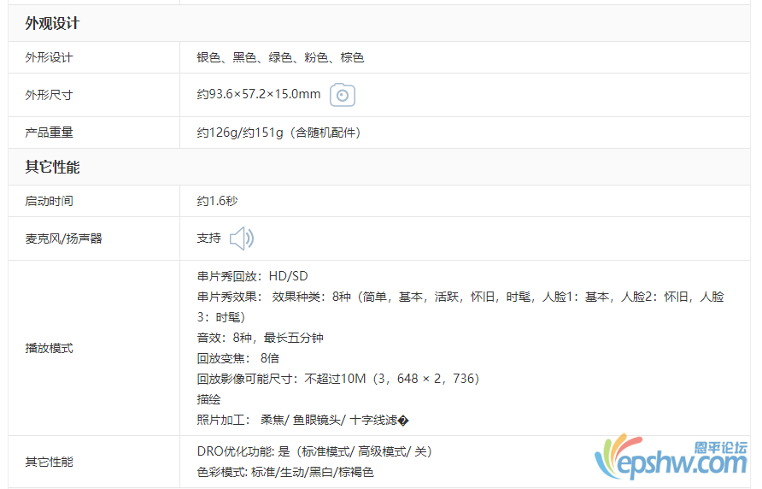
Task: Select the 外观设计 section header
Action: tap(52, 23)
